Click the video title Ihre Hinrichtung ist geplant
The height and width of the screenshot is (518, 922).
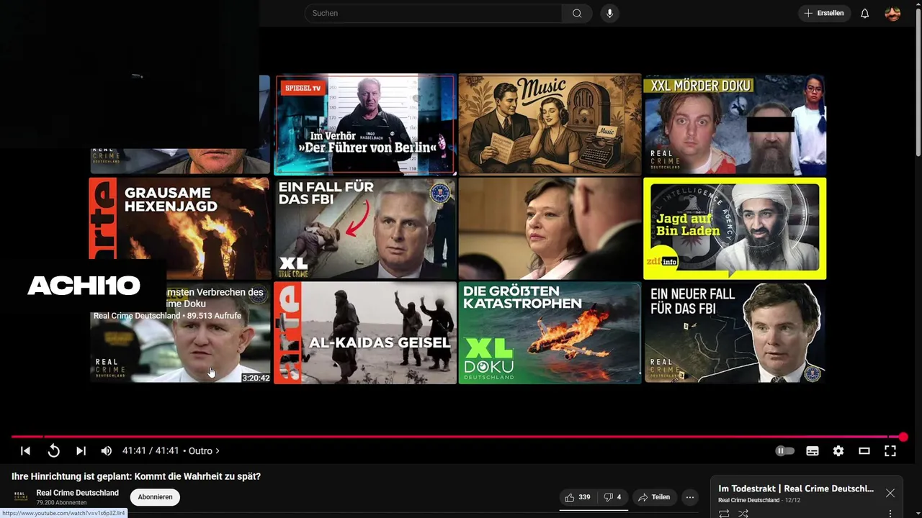[136, 476]
